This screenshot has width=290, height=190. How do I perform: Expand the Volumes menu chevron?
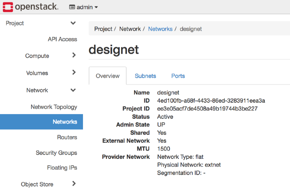pyautogui.click(x=74, y=73)
